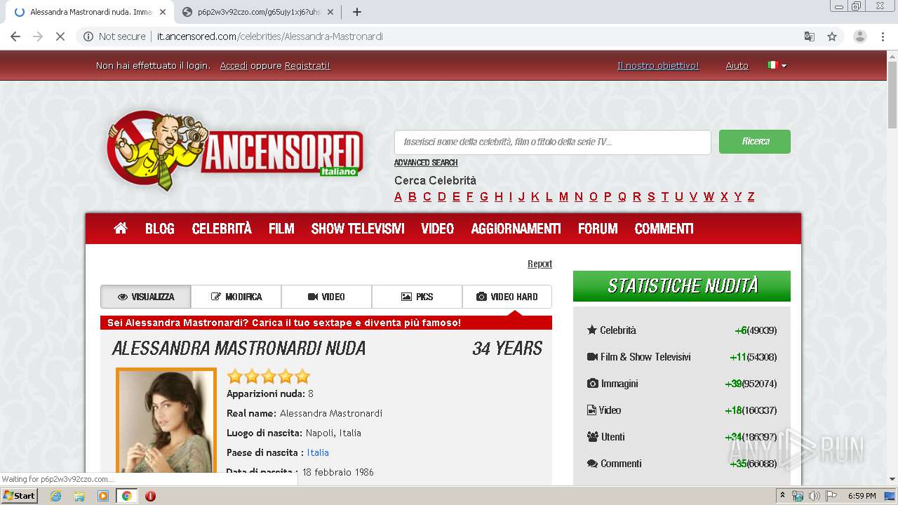The image size is (898, 505).
Task: Open the ADVANCED SEARCH link
Action: click(x=426, y=163)
